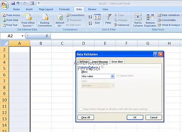
Task: Import data From Access
Action: [11, 15]
